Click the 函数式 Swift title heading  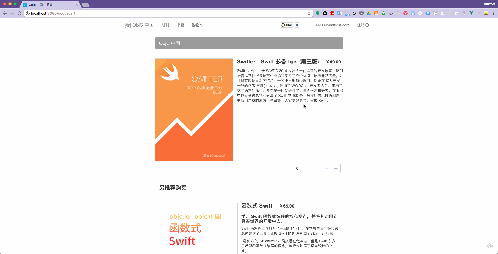click(257, 206)
